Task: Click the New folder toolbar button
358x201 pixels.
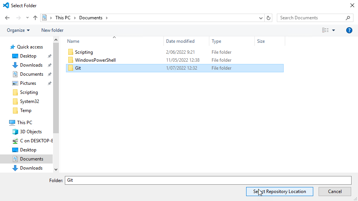Action: click(52, 30)
